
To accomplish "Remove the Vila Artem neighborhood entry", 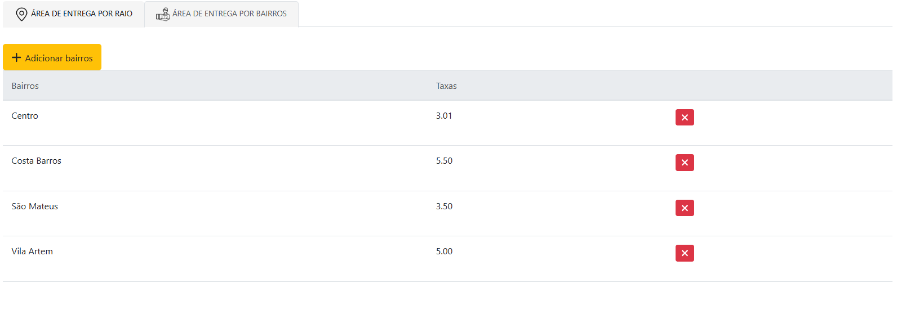I will [x=685, y=253].
